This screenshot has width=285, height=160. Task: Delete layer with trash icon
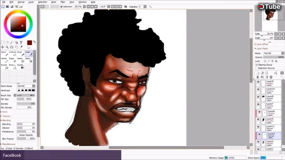(x=271, y=77)
